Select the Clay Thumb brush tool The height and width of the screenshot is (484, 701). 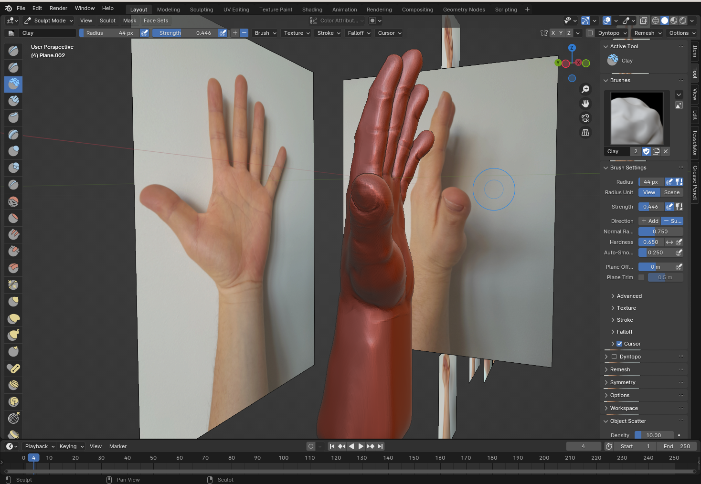[x=13, y=117]
